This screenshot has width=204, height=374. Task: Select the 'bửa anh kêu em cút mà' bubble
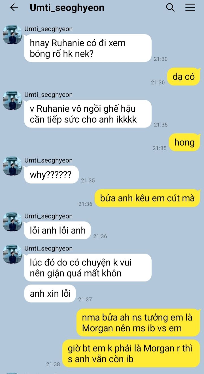[x=147, y=198]
